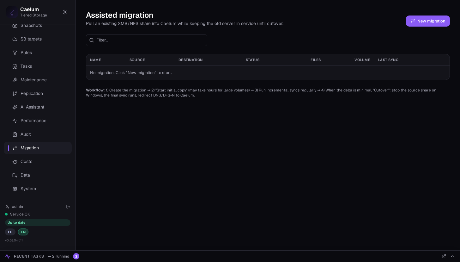Click the S3 targets cloud icon
Image resolution: width=460 pixels, height=262 pixels.
(x=15, y=39)
